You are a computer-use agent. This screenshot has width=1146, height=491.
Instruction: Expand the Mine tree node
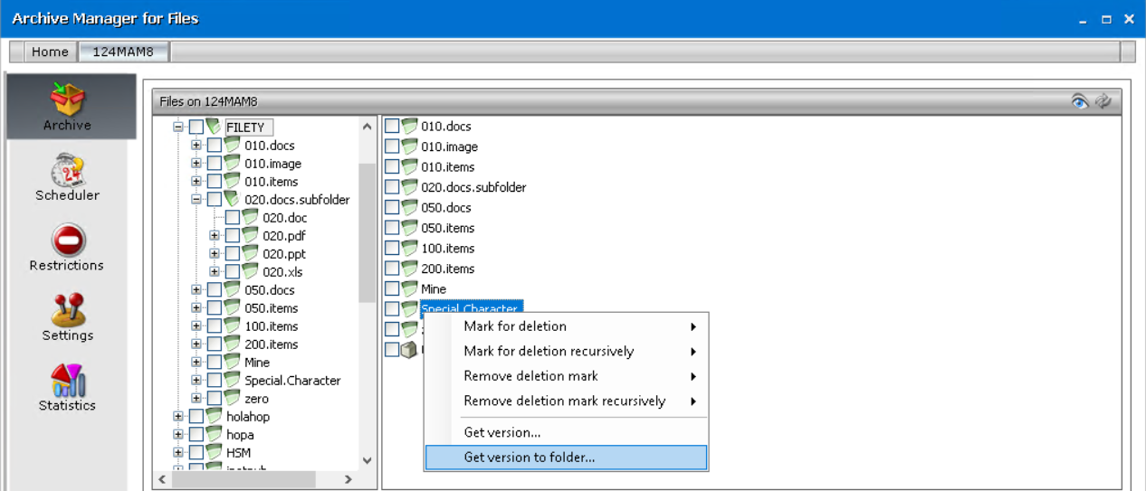point(196,363)
